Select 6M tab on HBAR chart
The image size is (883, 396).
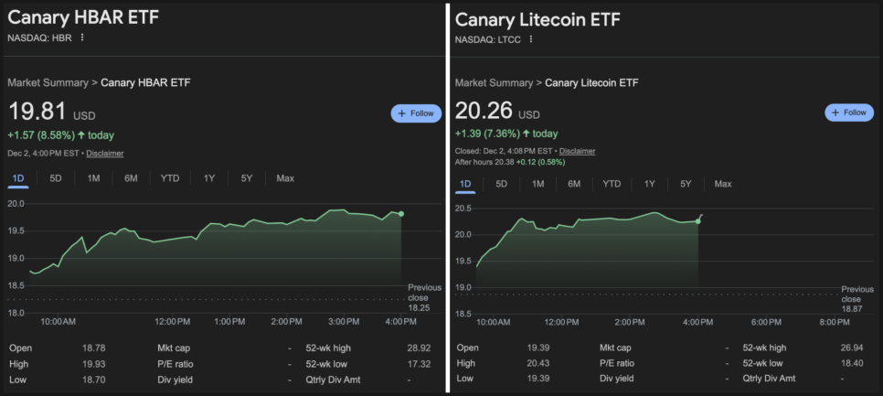point(131,177)
